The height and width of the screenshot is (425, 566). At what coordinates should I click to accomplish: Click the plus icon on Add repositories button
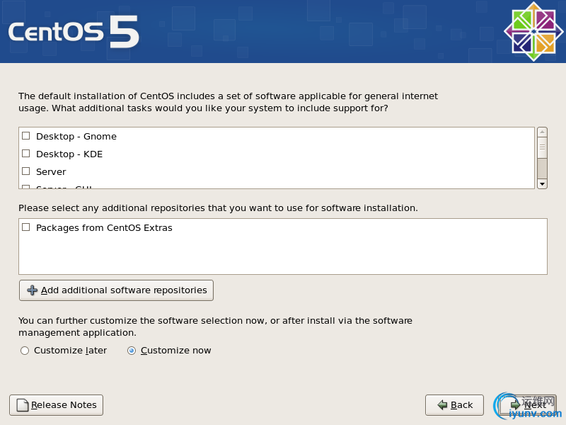tap(32, 290)
